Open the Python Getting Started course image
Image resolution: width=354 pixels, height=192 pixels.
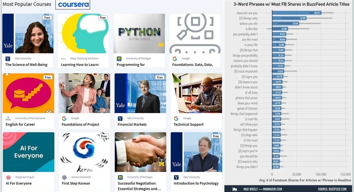click(139, 34)
